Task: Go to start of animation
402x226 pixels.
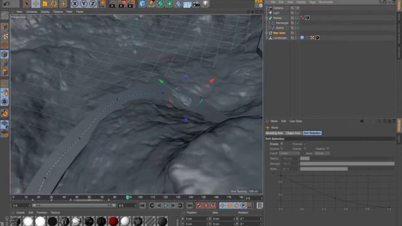Action: point(143,205)
